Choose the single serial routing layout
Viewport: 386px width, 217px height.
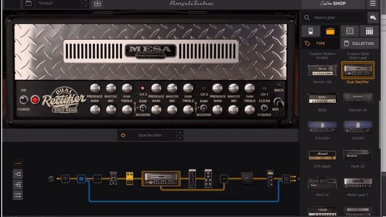coord(17,163)
